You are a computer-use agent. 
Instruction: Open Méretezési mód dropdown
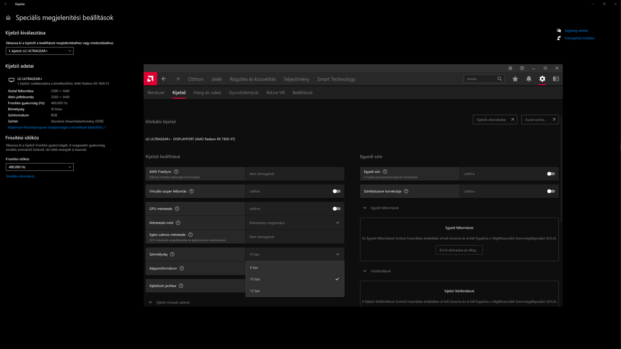tap(294, 223)
